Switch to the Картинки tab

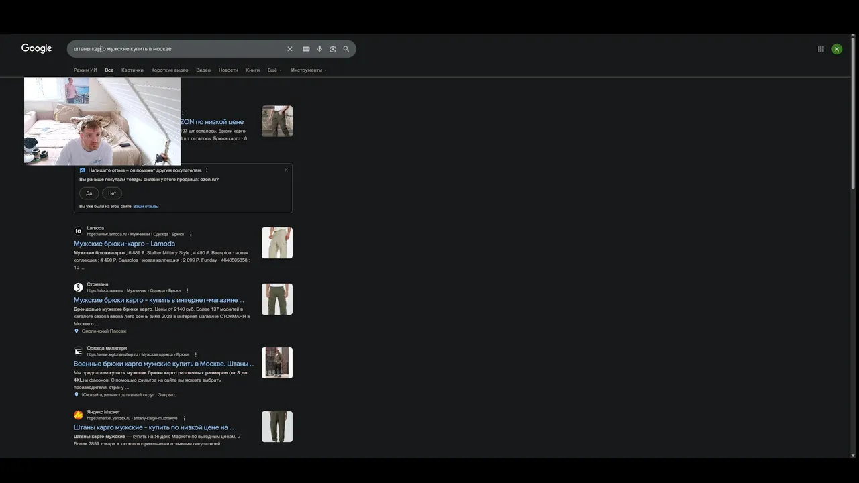[132, 70]
